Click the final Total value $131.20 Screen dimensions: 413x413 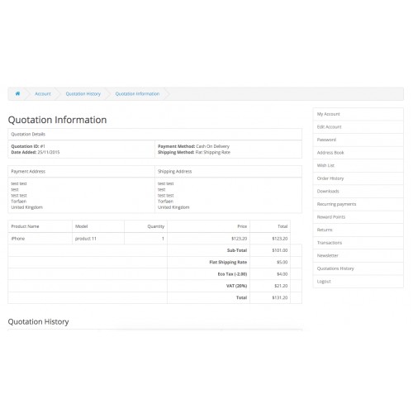tap(280, 297)
